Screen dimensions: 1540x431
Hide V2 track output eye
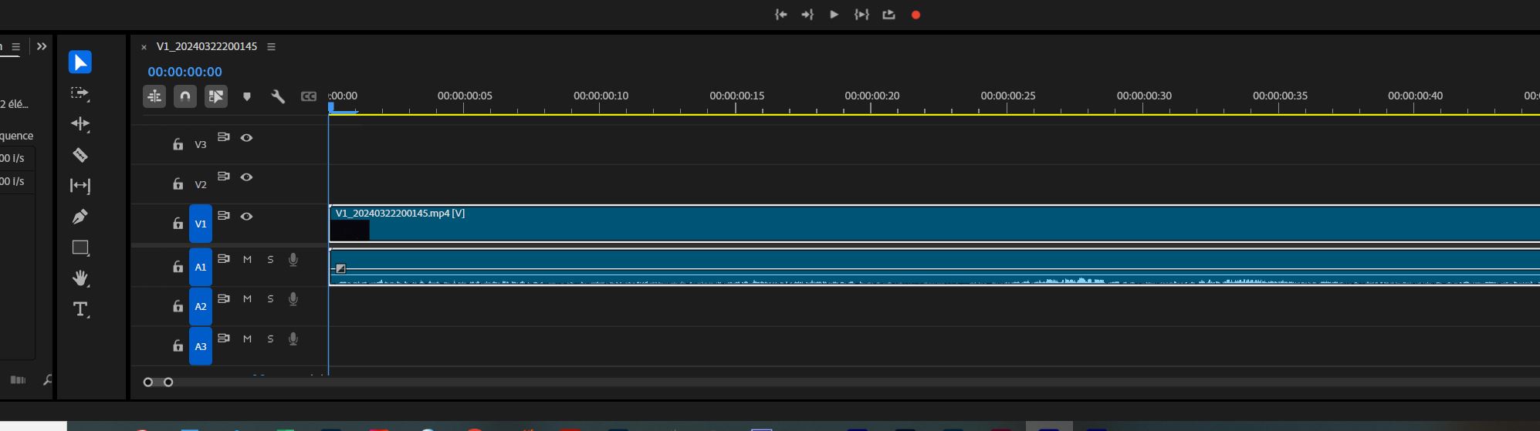246,177
